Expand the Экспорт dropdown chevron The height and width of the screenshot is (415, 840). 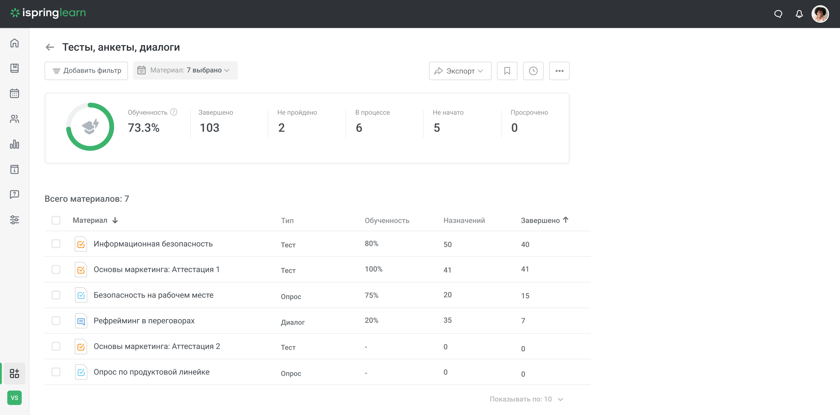[481, 71]
